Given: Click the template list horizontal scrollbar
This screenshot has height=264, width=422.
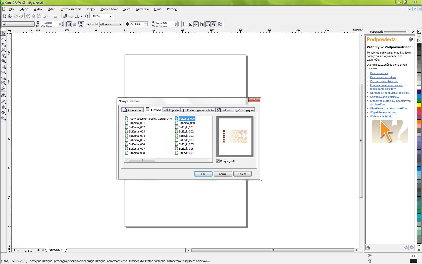Looking at the screenshot, I should pos(168,160).
